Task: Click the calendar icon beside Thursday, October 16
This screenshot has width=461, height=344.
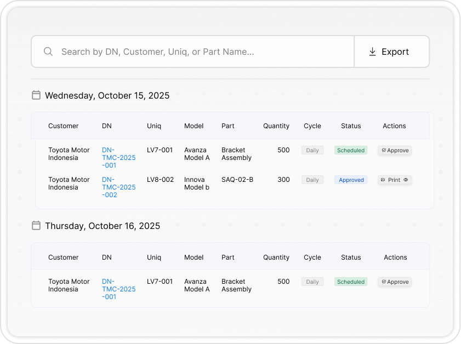Action: (36, 226)
